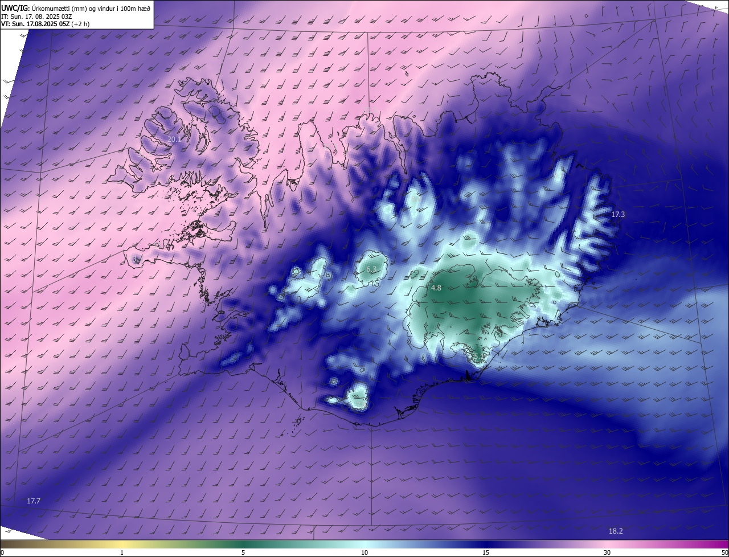Click the '5' tick on the color scale
Viewport: 729px width, 557px height.
pos(243,552)
